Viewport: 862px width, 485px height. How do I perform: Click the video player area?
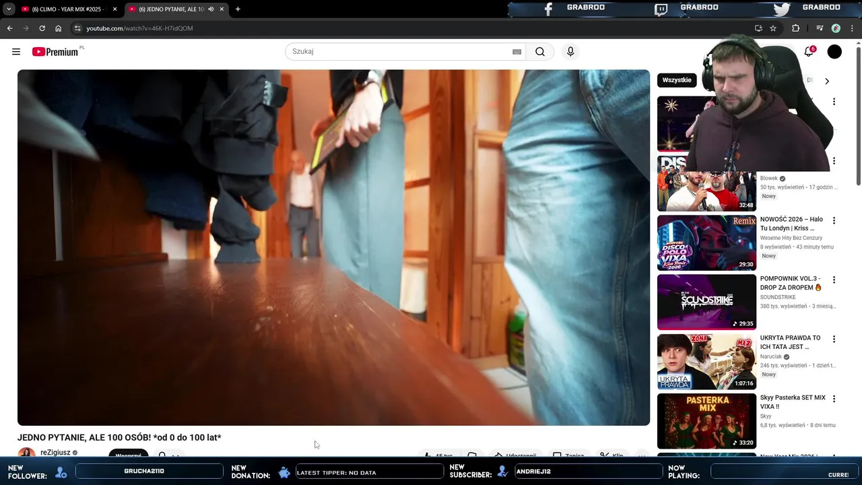(x=333, y=247)
